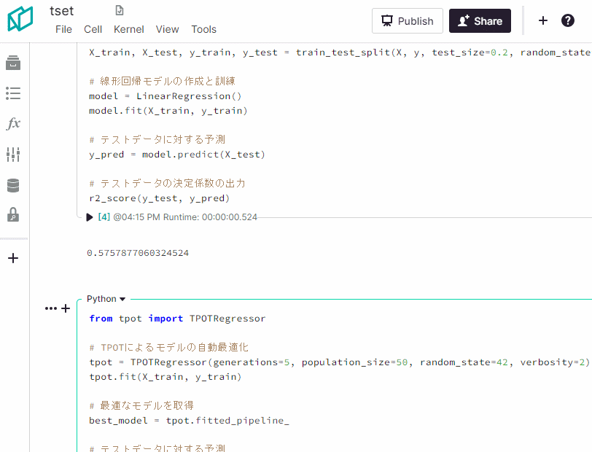This screenshot has width=592, height=452.
Task: Open the Kernel menu
Action: click(x=128, y=29)
